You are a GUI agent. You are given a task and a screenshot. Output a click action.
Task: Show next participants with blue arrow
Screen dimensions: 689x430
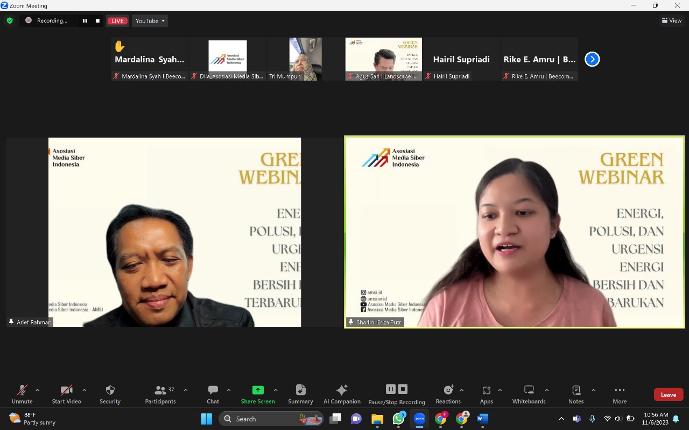click(x=592, y=59)
